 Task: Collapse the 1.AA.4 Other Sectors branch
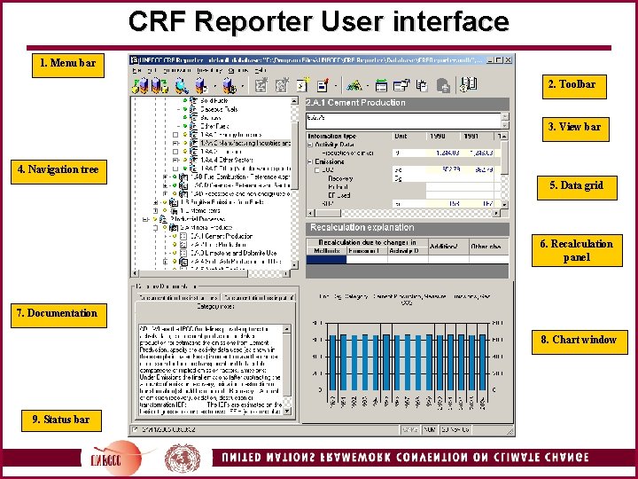(175, 160)
